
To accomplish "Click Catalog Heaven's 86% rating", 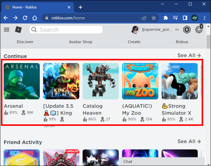I will (x=90, y=119).
